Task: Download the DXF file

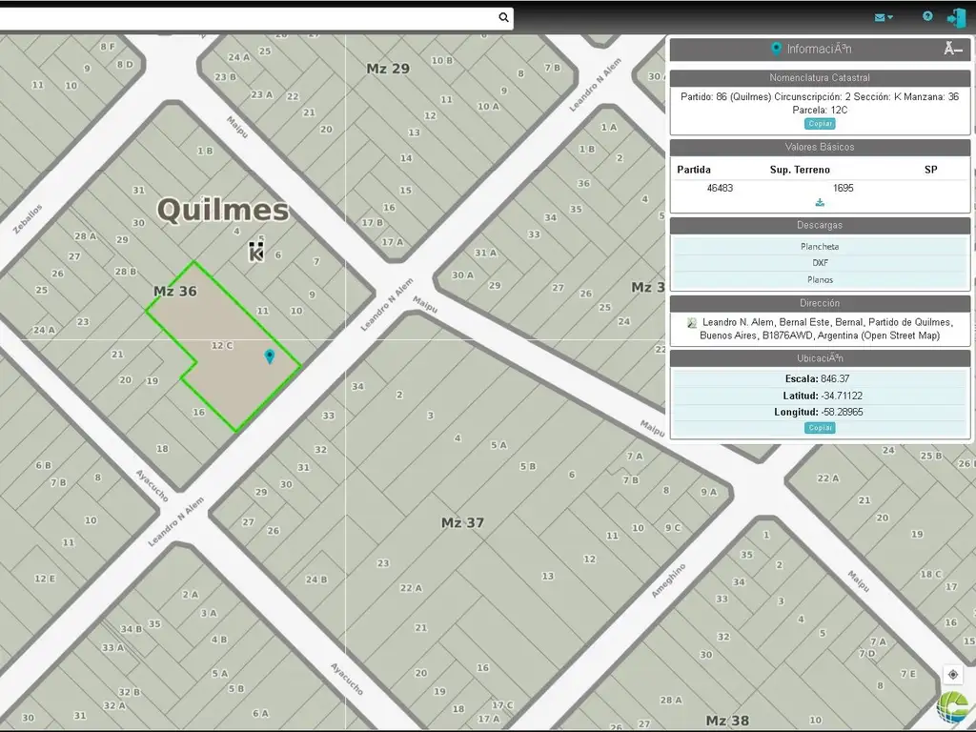Action: pos(820,263)
